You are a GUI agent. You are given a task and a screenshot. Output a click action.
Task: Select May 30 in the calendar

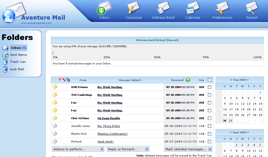[x=224, y=121]
